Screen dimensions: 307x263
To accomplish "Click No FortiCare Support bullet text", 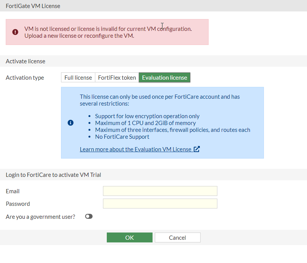I will tap(122, 136).
